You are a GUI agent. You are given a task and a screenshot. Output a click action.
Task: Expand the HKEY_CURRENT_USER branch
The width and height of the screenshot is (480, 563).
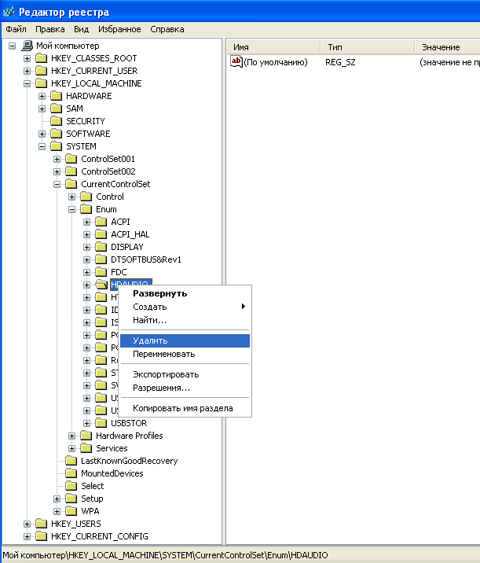click(27, 71)
